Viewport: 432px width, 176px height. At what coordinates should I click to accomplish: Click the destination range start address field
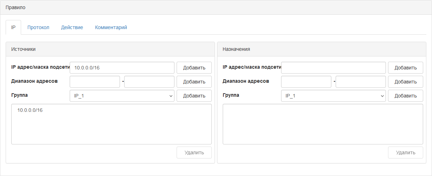pyautogui.click(x=306, y=82)
